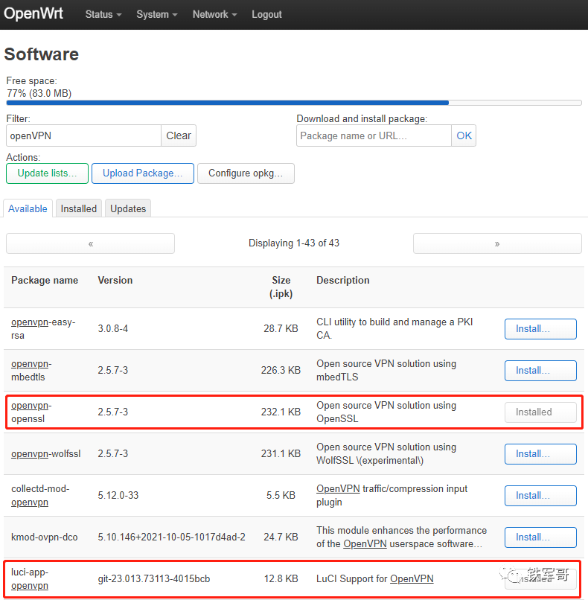
Task: Click the 5.5 KB size cell
Action: click(281, 496)
